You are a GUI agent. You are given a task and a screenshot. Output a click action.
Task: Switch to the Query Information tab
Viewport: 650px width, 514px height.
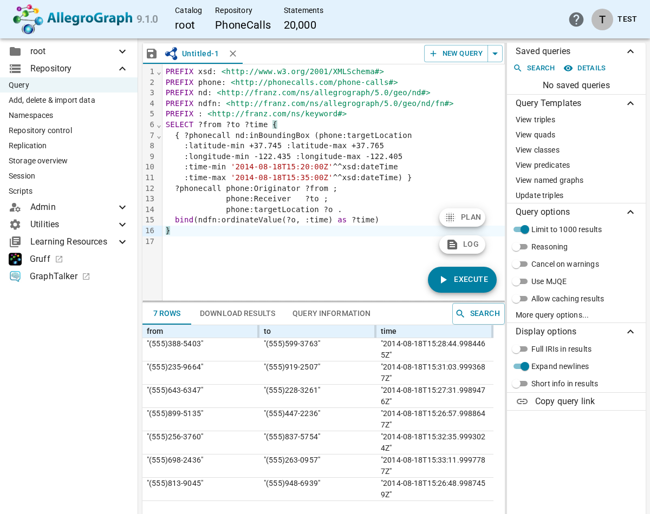point(331,314)
